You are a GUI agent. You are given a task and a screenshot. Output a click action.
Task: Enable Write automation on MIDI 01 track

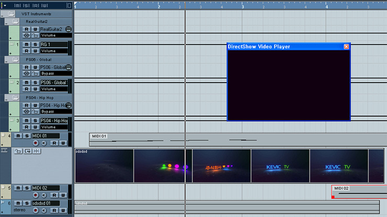(63, 143)
